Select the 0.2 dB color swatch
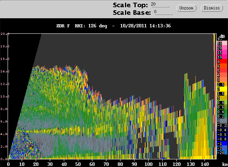 (x=222, y=116)
